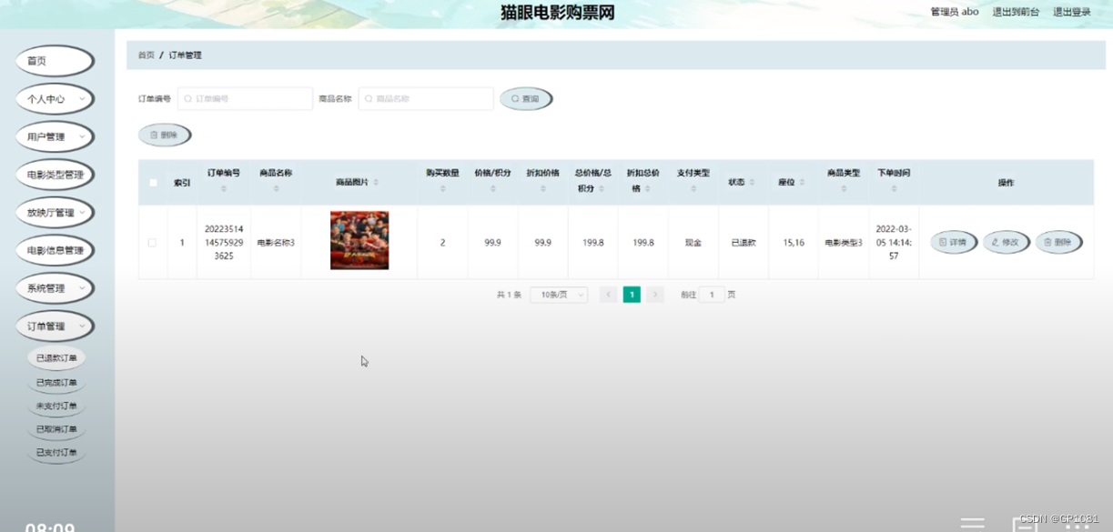This screenshot has height=532, width=1113.
Task: Click the 现金 payment type cell
Action: click(x=693, y=243)
